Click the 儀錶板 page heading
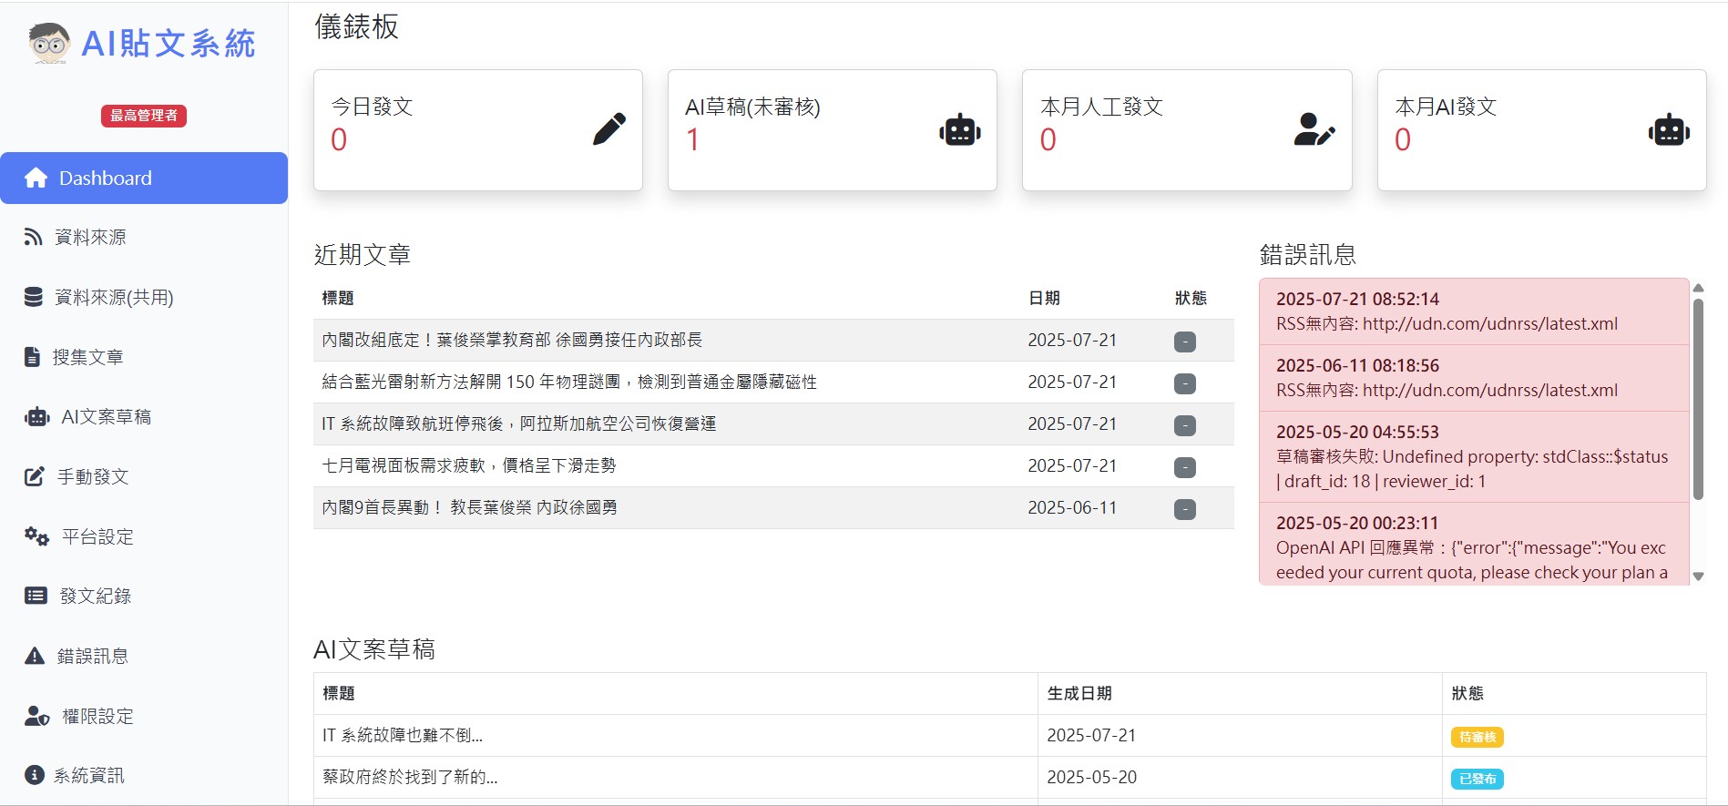 point(357,26)
